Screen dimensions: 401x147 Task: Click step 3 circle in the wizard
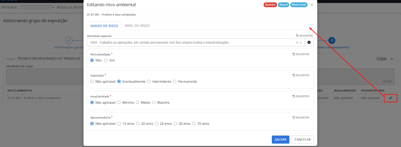tap(332, 40)
